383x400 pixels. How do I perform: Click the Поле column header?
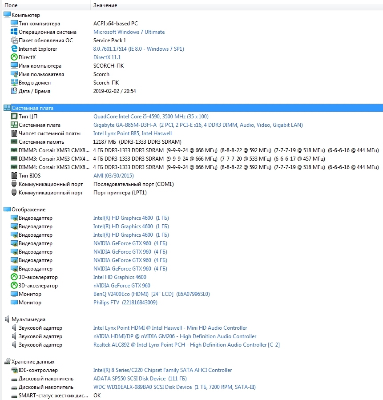click(46, 5)
